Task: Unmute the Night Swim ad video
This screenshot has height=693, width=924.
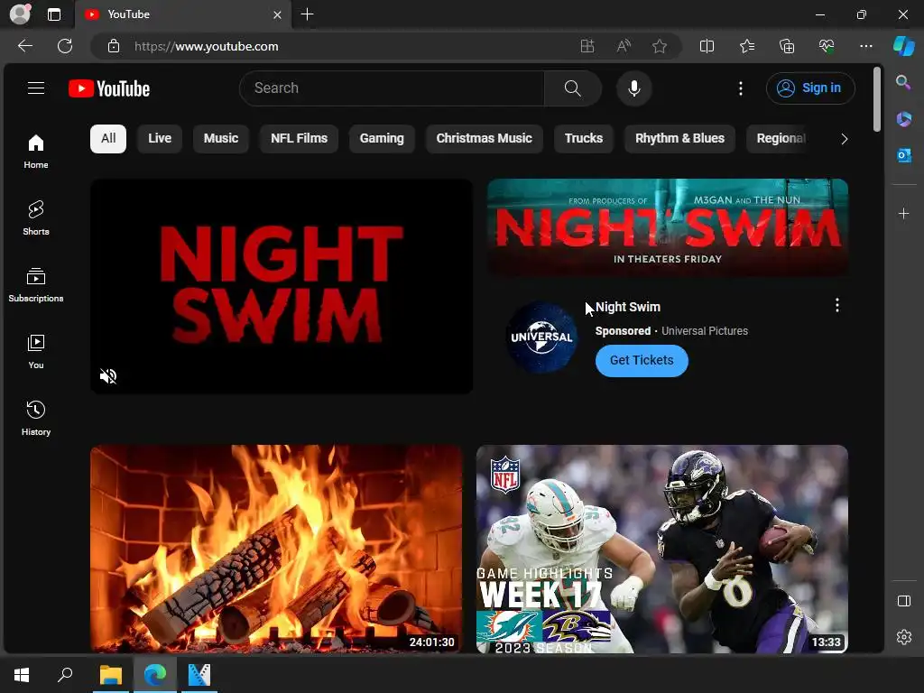Action: pos(108,376)
